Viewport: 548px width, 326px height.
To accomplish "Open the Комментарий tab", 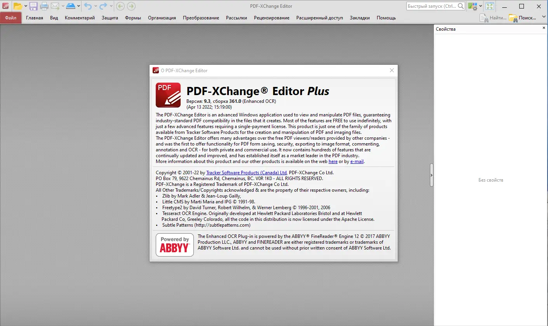I will [x=80, y=18].
